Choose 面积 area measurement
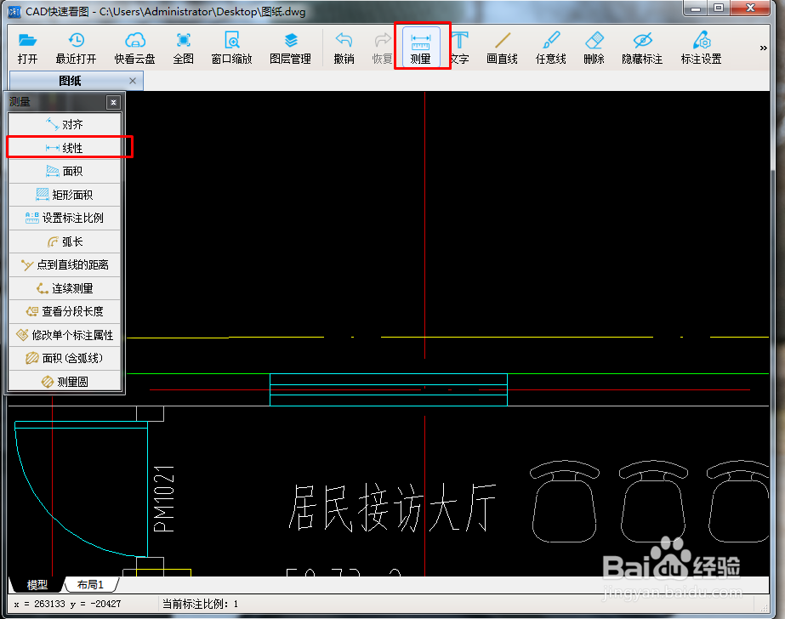The height and width of the screenshot is (619, 785). tap(65, 171)
